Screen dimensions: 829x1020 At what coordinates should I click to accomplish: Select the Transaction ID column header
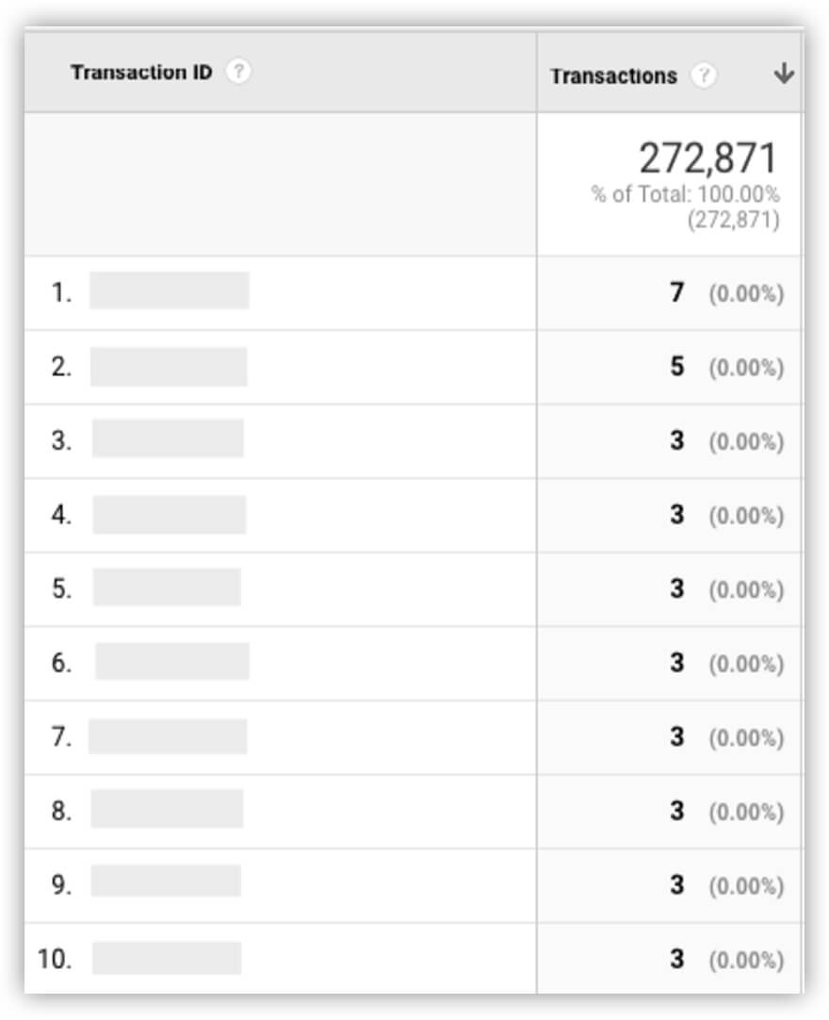click(141, 72)
